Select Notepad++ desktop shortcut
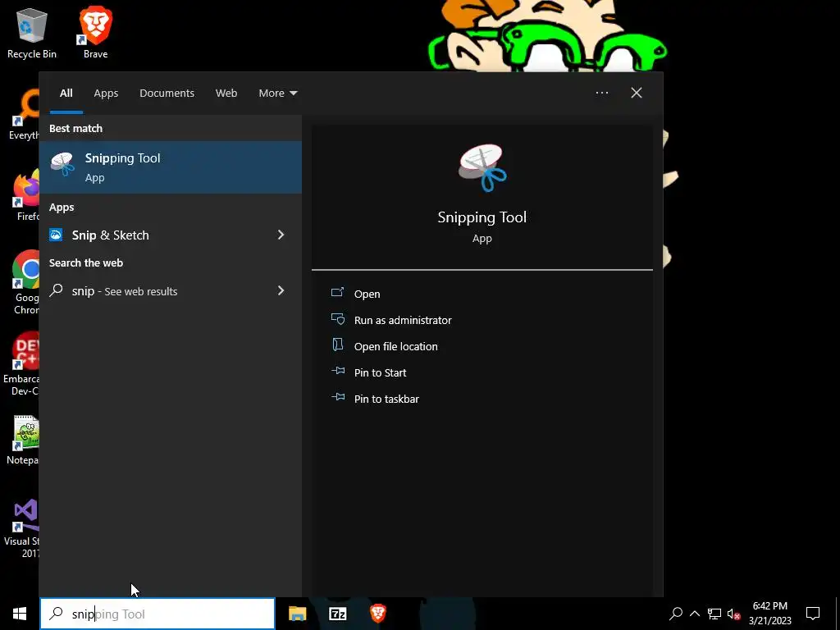This screenshot has width=840, height=630. point(22,441)
